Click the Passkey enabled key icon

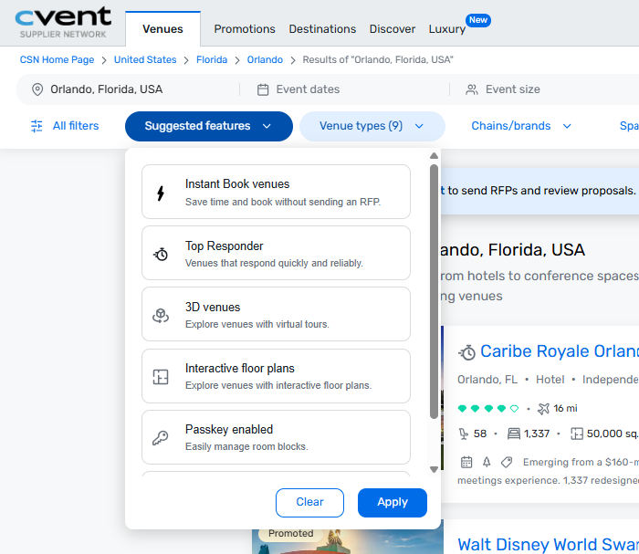(161, 438)
